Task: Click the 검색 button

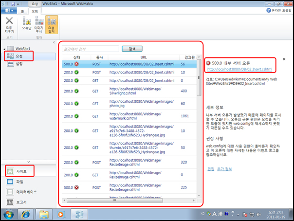Action: [x=132, y=49]
